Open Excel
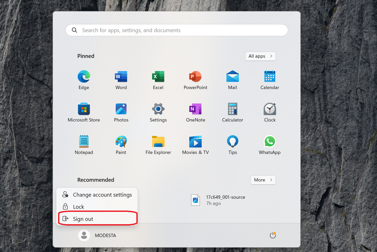 pyautogui.click(x=158, y=80)
